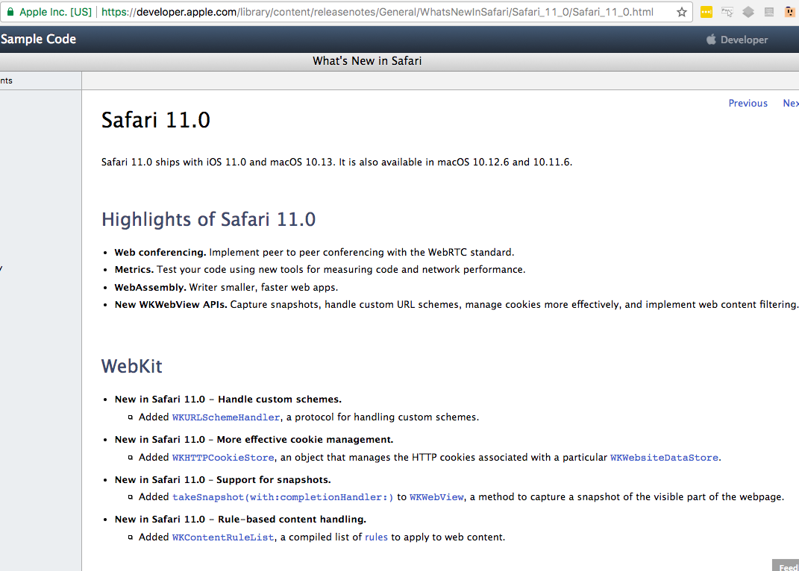Open the yellow password-dots extension
The height and width of the screenshot is (571, 799).
[x=706, y=12]
